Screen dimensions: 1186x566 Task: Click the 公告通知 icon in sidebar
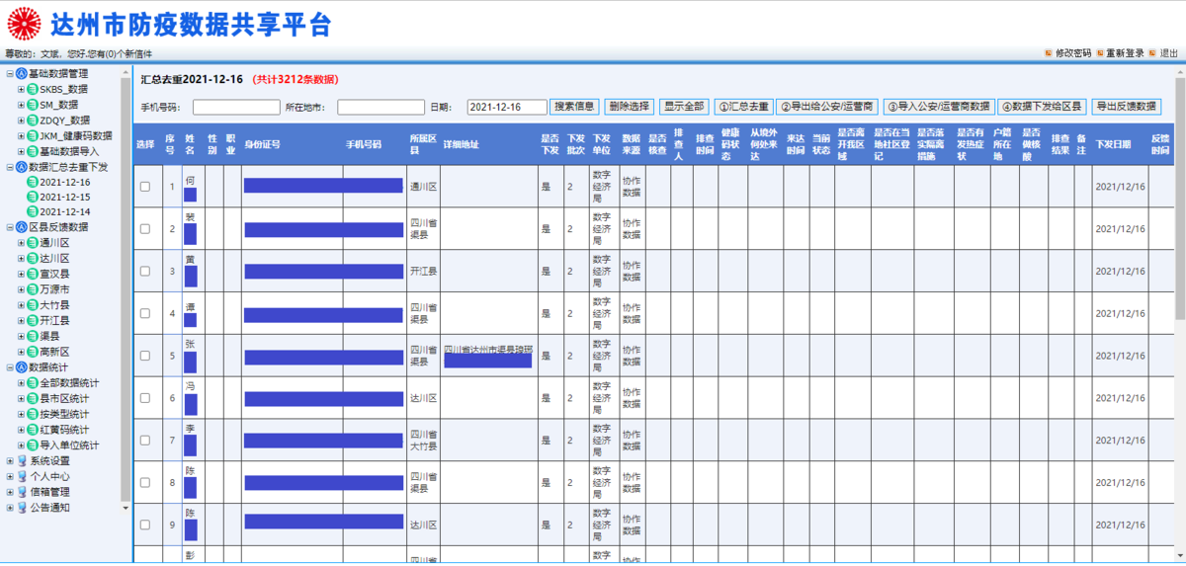(x=22, y=508)
